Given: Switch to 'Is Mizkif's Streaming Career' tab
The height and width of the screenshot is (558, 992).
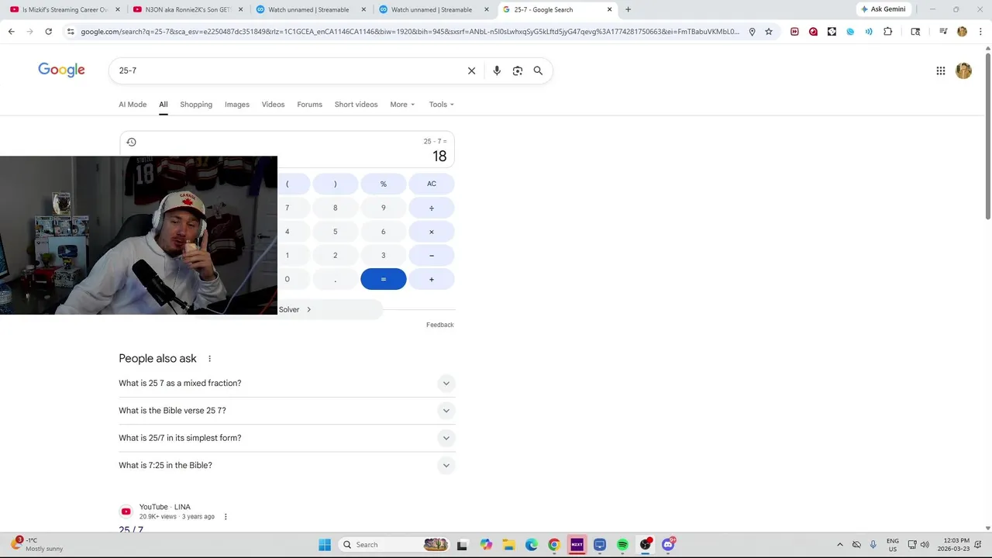Looking at the screenshot, I should point(65,9).
